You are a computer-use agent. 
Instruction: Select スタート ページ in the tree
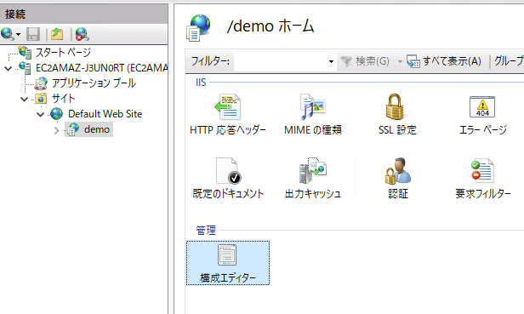(63, 52)
